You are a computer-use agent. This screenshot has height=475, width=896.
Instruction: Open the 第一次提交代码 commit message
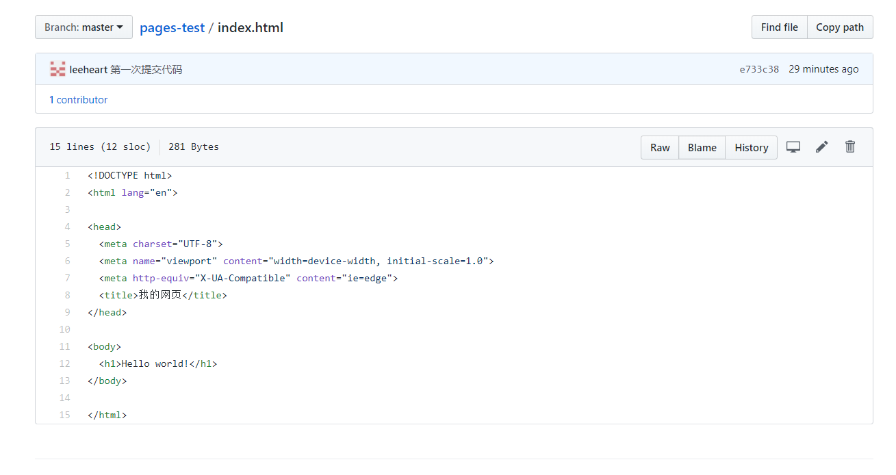(x=146, y=69)
